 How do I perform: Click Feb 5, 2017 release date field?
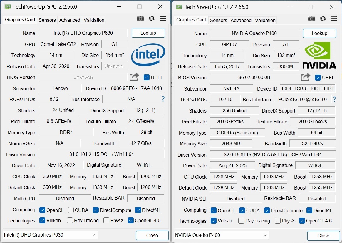pyautogui.click(x=227, y=66)
